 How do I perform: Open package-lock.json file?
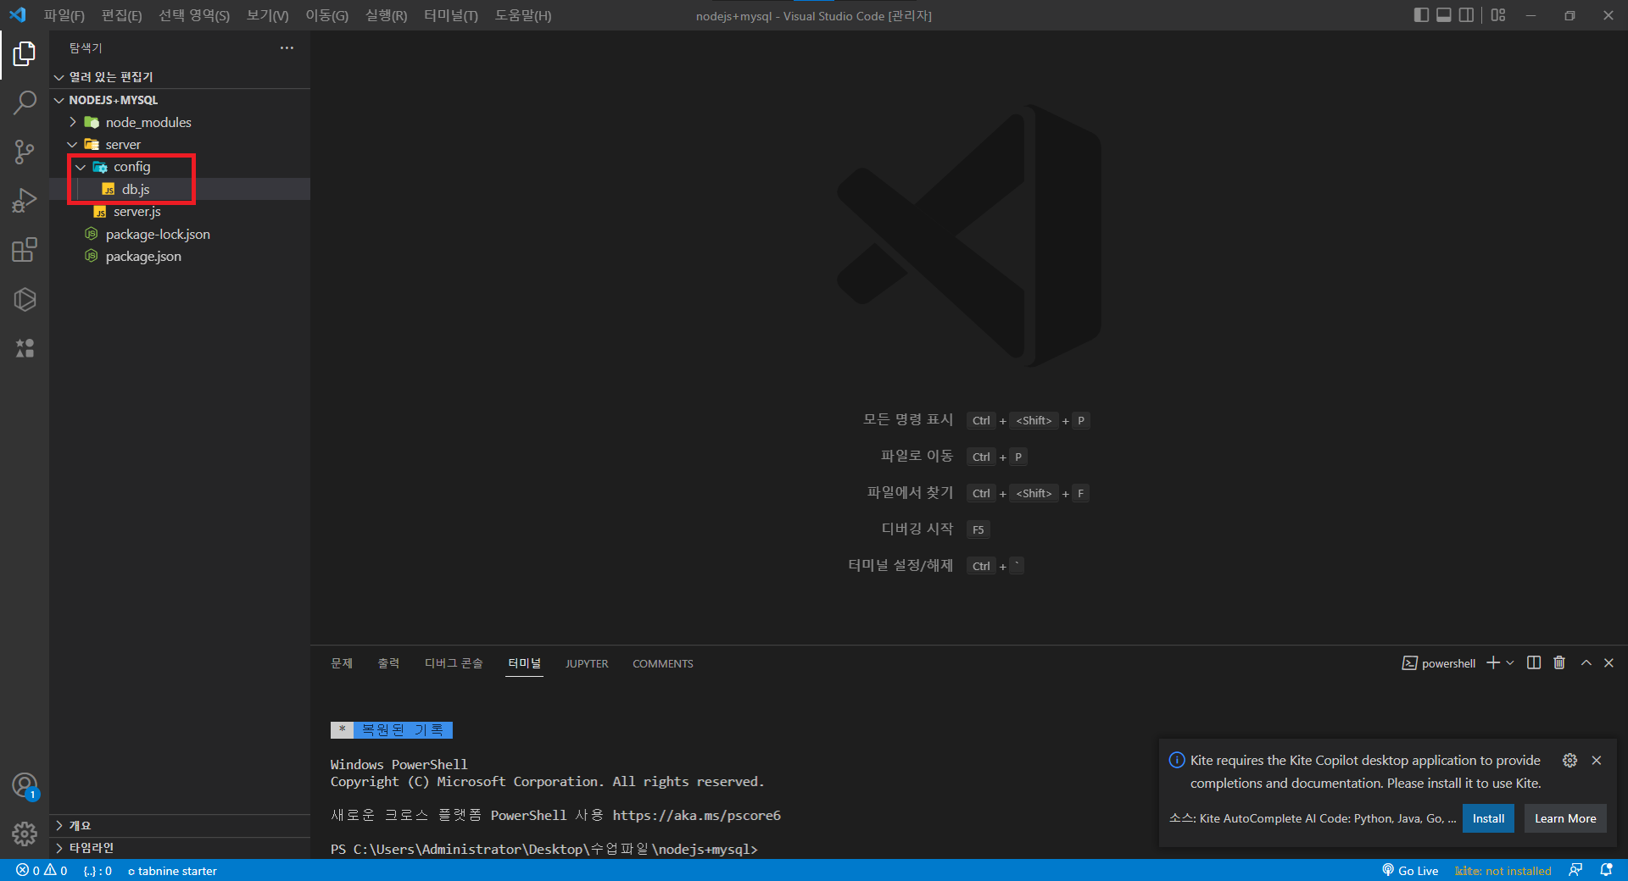click(x=180, y=234)
